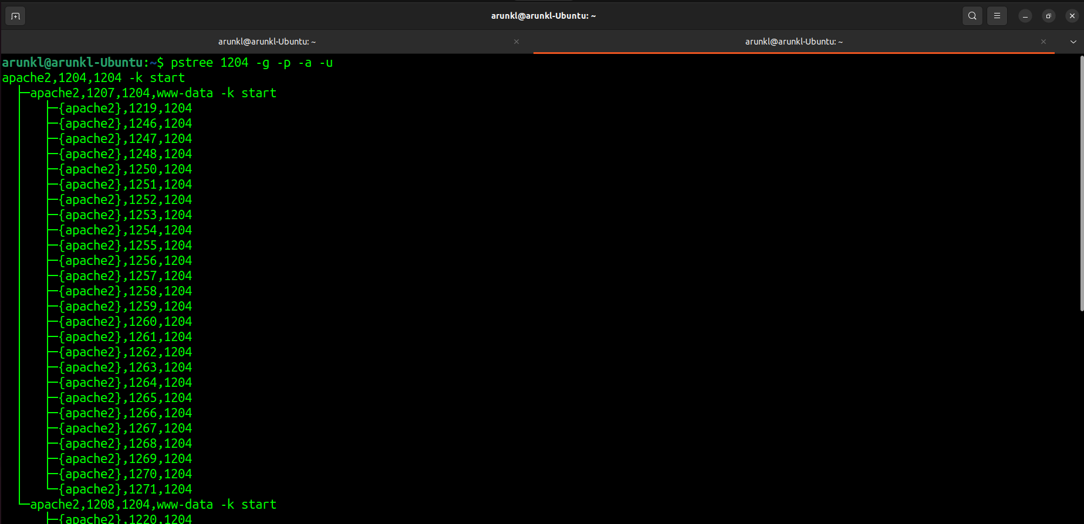Image resolution: width=1084 pixels, height=524 pixels.
Task: Click the thread line {apache2},1255,1204
Action: (x=125, y=246)
